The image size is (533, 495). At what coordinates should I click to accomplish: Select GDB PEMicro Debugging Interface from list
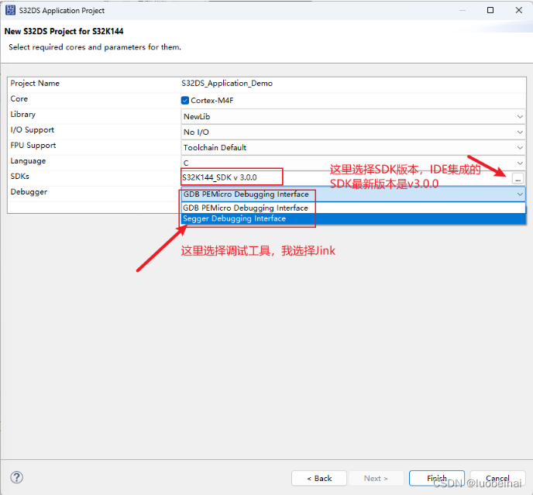tap(353, 208)
